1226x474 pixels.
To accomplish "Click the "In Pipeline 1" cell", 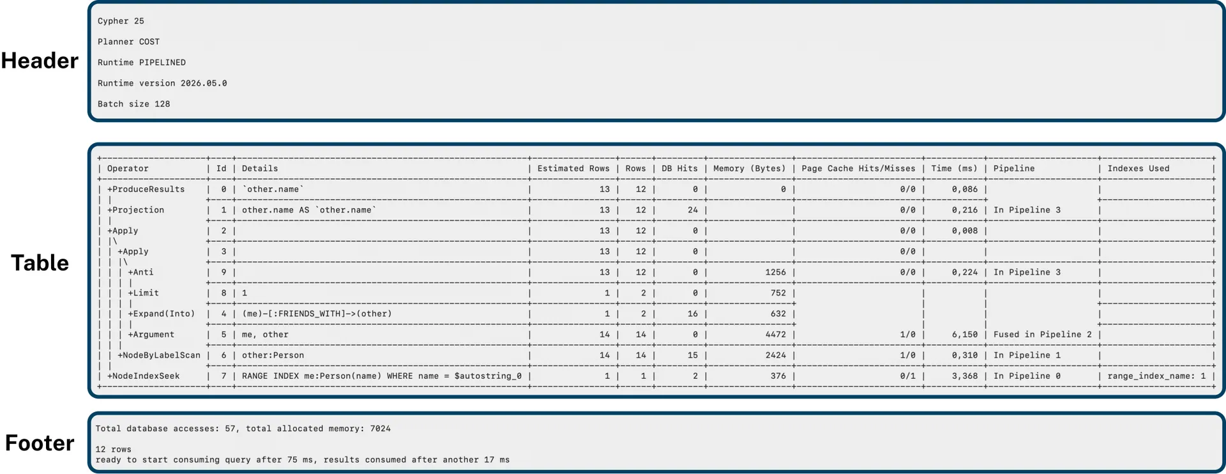I will 1027,355.
